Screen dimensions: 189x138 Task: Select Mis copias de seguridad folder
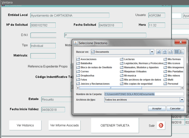point(136,84)
